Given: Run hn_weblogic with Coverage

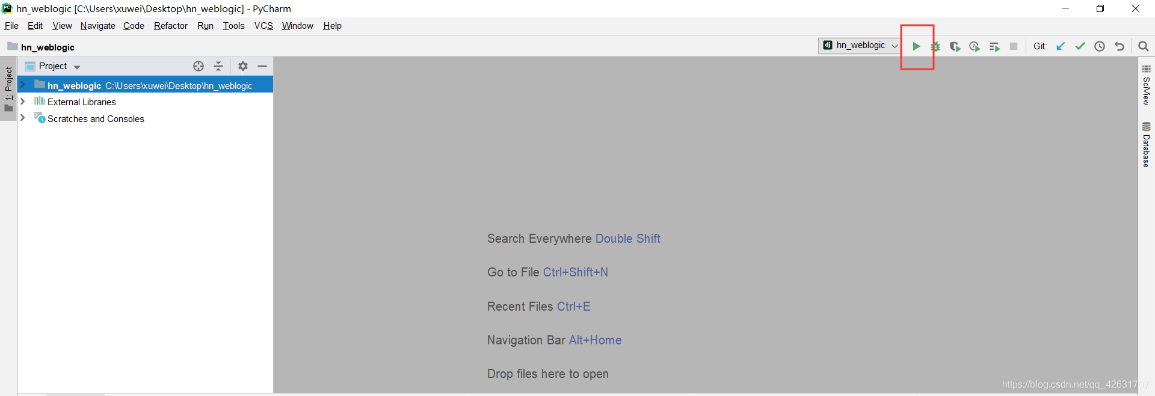Looking at the screenshot, I should tap(955, 46).
